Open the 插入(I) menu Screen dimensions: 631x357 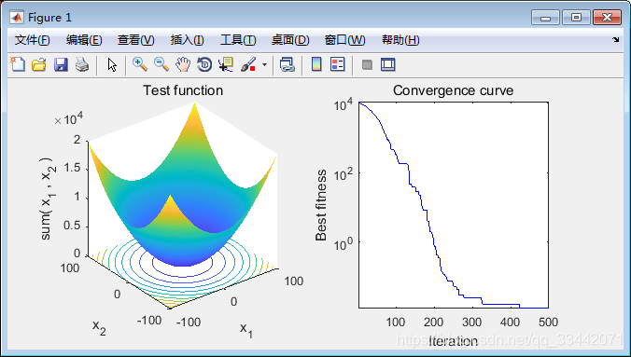pos(187,40)
